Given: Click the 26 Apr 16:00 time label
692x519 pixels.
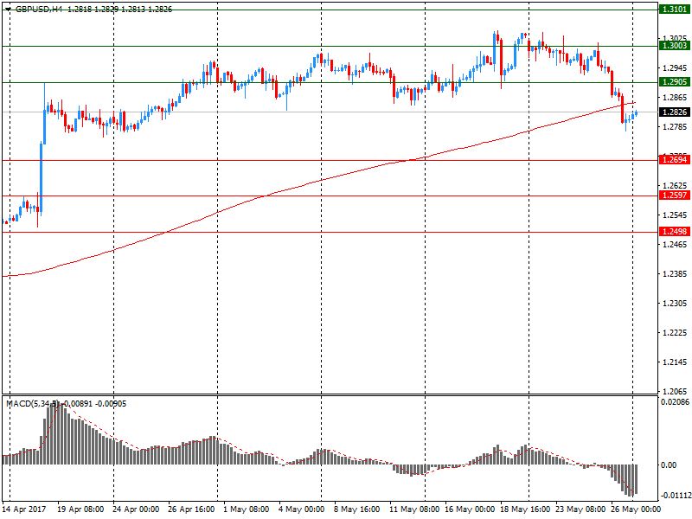Looking at the screenshot, I should [x=191, y=509].
